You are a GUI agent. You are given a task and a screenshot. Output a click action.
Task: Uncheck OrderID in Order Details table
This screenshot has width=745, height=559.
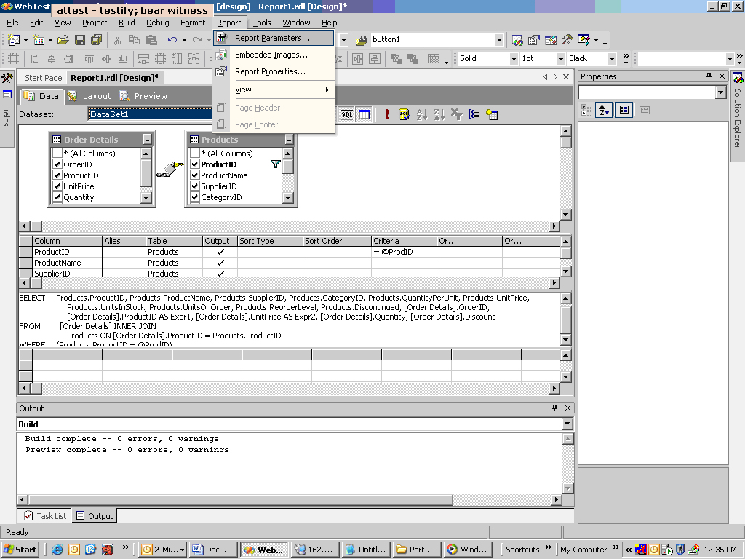(x=57, y=164)
